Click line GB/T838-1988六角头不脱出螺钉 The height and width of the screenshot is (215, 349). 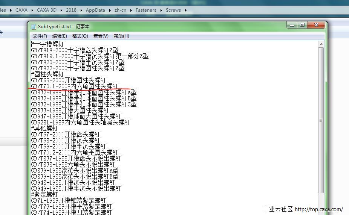[73, 164]
